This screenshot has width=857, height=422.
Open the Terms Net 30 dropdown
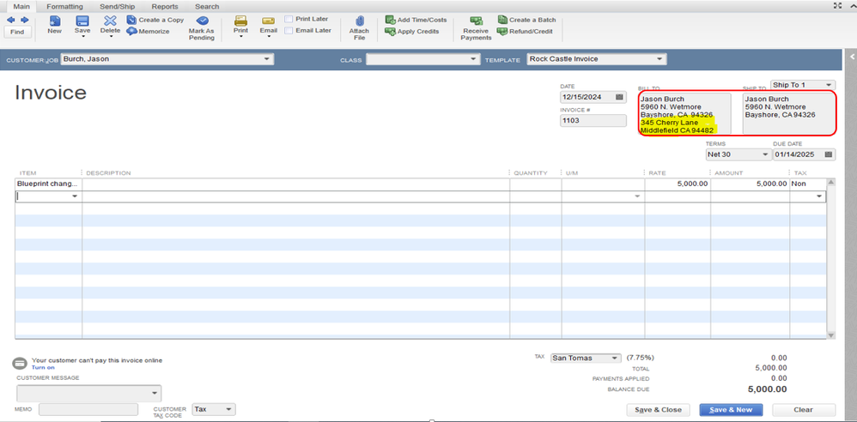765,154
